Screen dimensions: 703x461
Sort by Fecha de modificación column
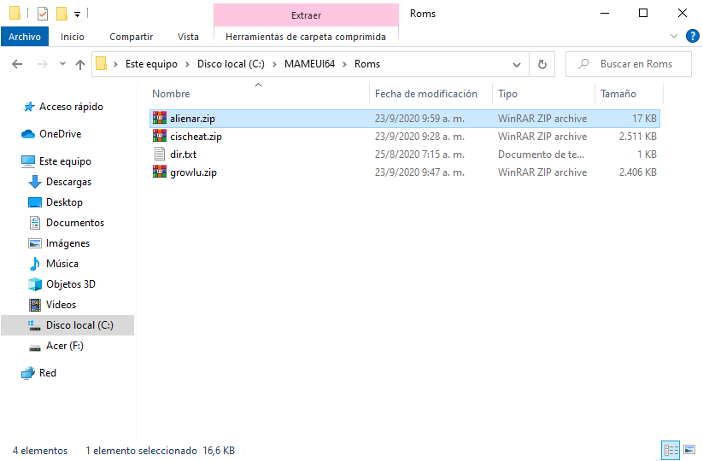point(426,94)
